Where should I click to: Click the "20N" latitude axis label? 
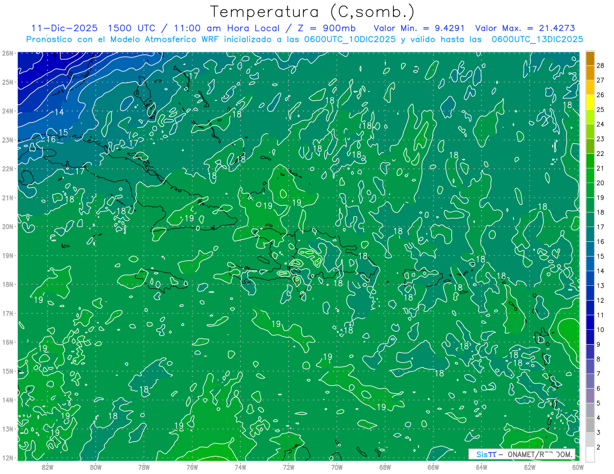[7, 227]
